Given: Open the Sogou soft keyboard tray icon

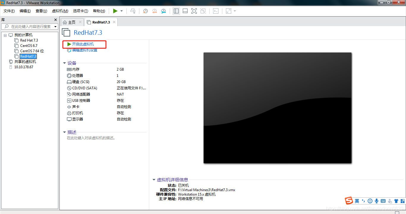Looking at the screenshot, I should click(383, 201).
